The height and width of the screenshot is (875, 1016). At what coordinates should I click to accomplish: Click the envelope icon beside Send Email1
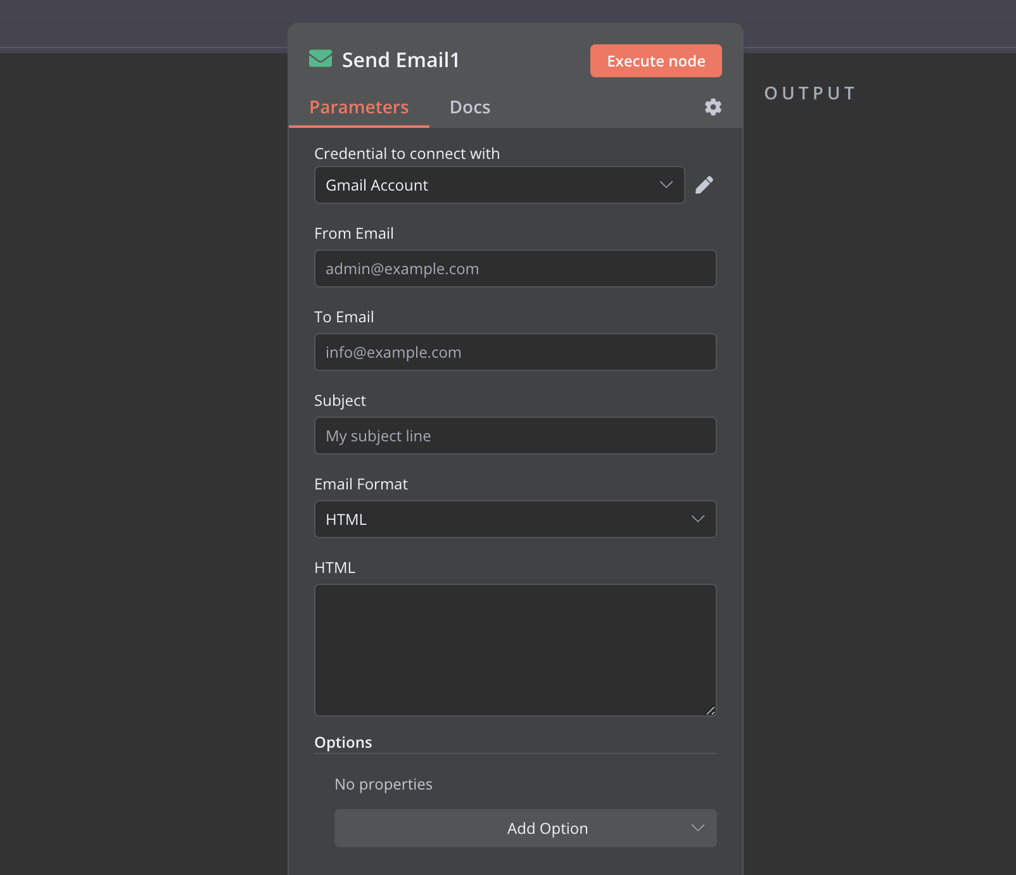[x=321, y=59]
